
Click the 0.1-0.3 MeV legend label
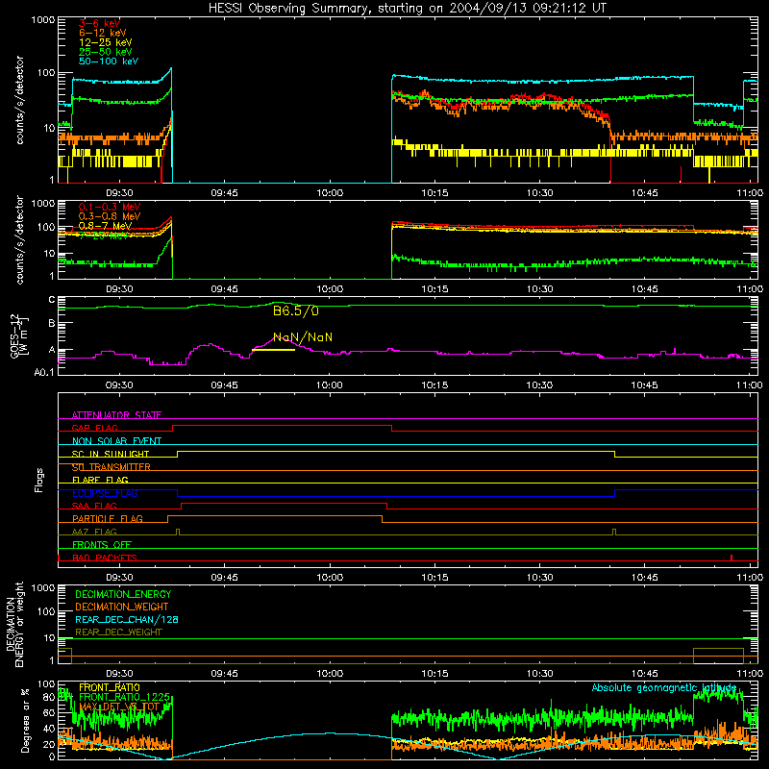pyautogui.click(x=110, y=208)
